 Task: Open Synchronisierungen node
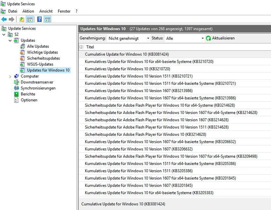coord(38,88)
